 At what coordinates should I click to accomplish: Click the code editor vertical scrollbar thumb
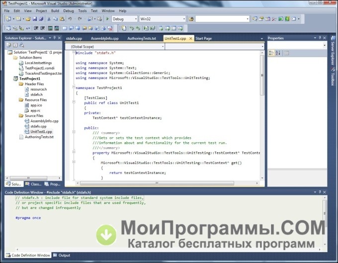(262, 75)
